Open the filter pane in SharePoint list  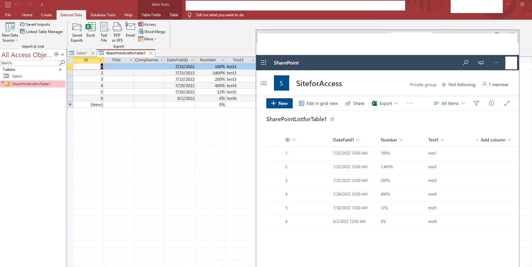click(x=476, y=103)
